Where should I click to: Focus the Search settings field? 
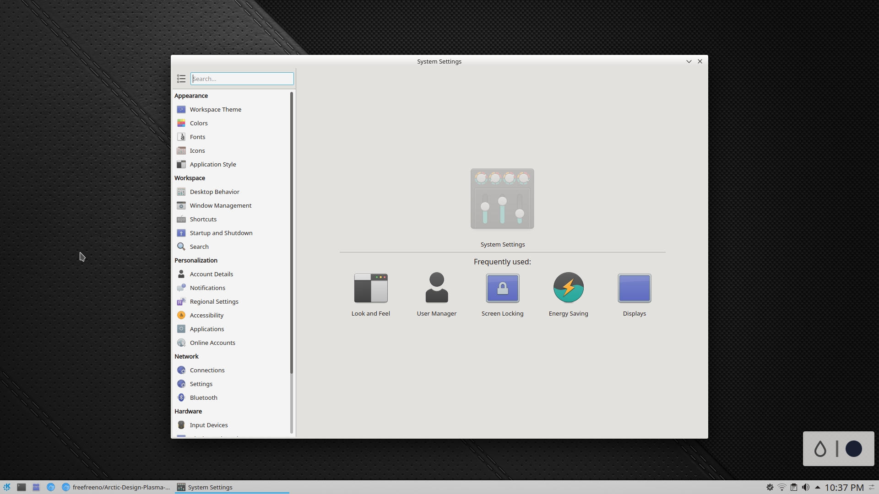(x=242, y=79)
